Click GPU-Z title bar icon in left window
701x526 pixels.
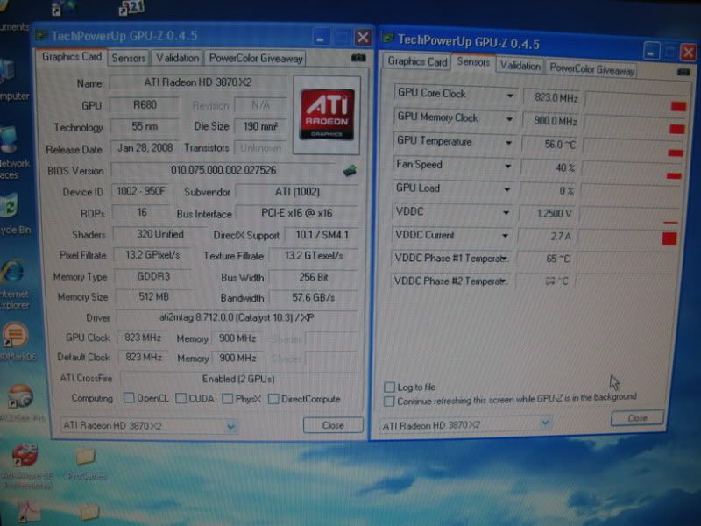coord(41,35)
